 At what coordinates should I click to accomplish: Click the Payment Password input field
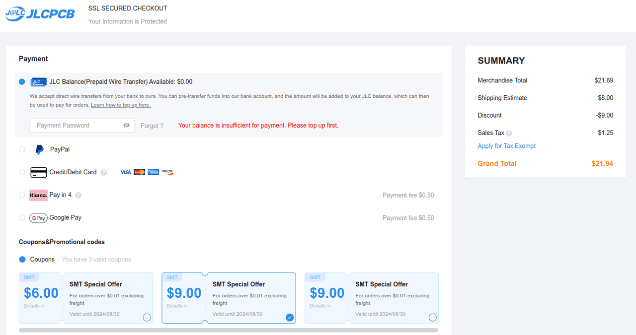pos(75,126)
